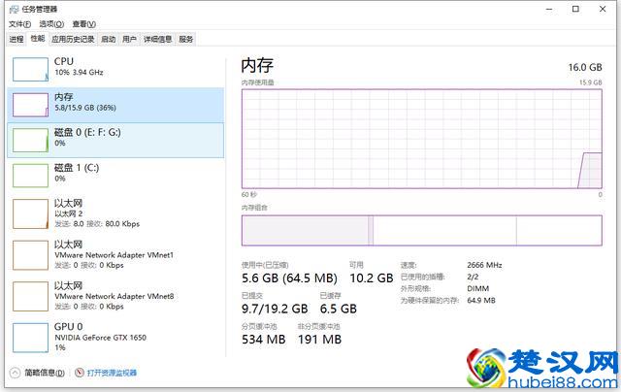Select 以太网 2 Ethernet adapter graph

click(x=29, y=212)
